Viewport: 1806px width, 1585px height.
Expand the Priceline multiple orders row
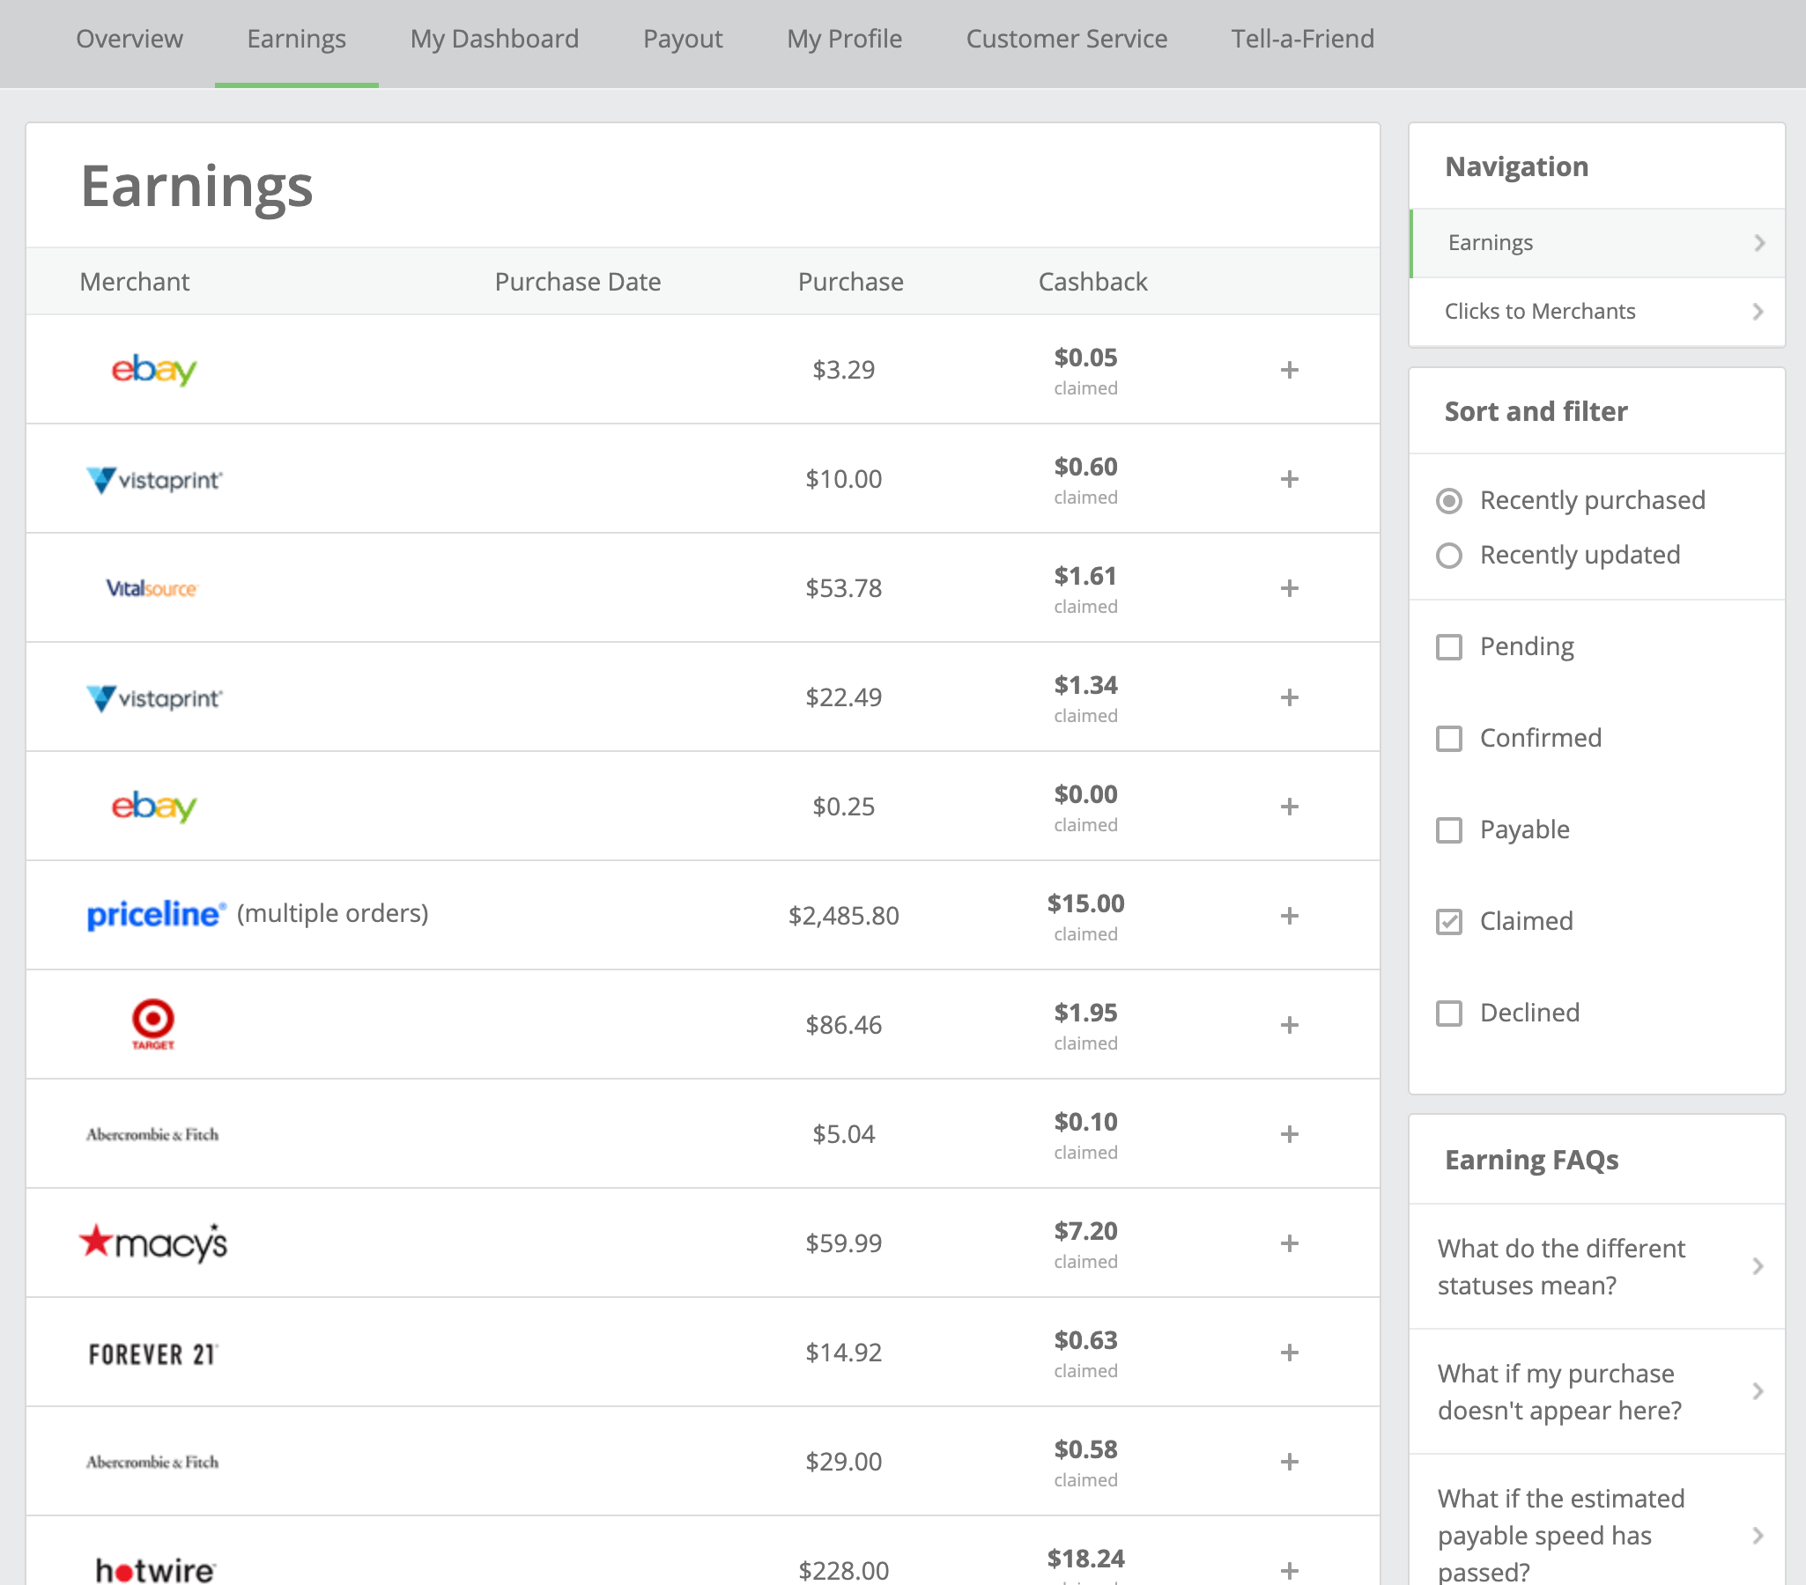1289,916
